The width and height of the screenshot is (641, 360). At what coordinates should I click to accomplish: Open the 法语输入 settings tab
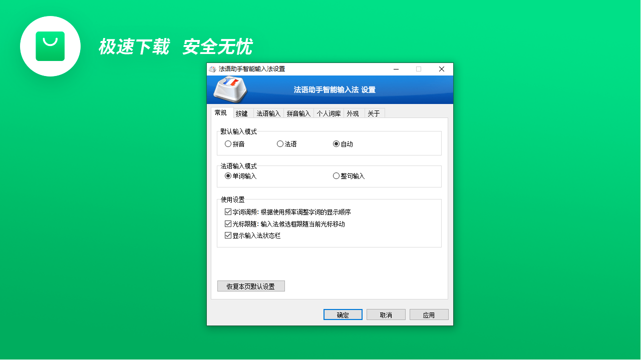point(268,113)
